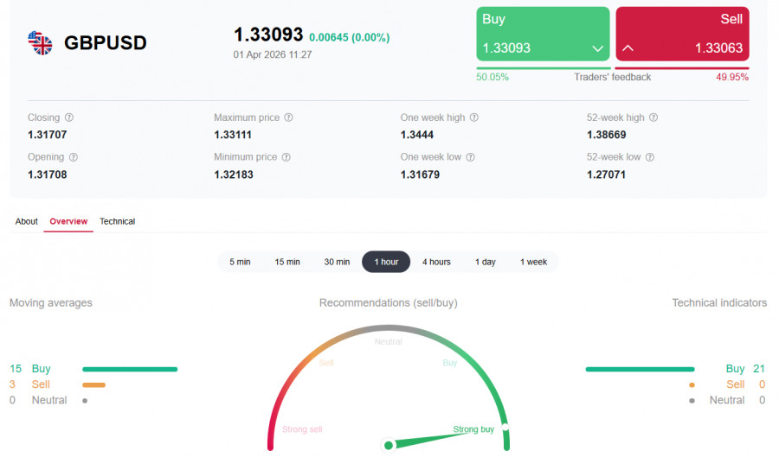
Task: Click the Technical indicators heading
Action: point(719,303)
